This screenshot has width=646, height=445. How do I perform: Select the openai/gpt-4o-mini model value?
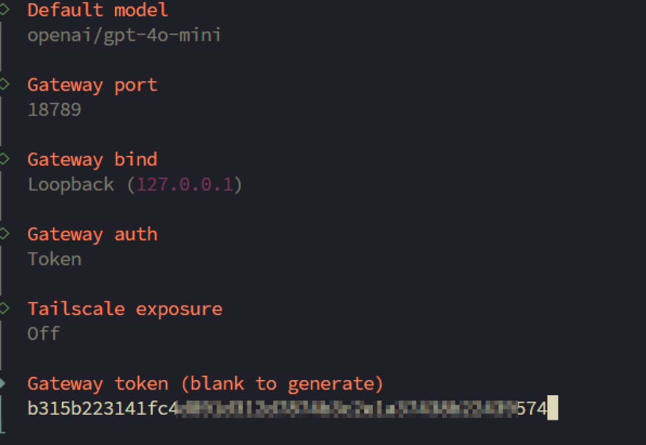(x=124, y=35)
